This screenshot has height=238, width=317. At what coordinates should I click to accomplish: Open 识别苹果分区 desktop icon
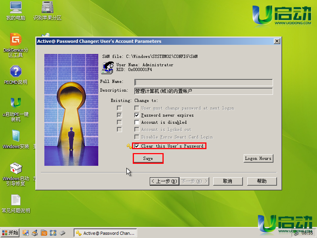pos(47,11)
